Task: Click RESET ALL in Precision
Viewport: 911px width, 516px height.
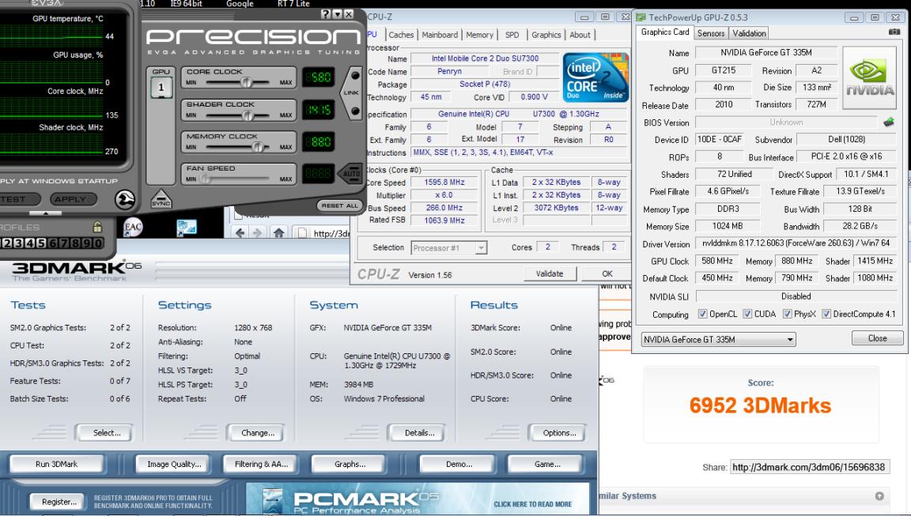Action: click(x=340, y=205)
